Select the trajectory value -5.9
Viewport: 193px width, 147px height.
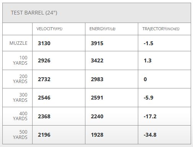[149, 98]
